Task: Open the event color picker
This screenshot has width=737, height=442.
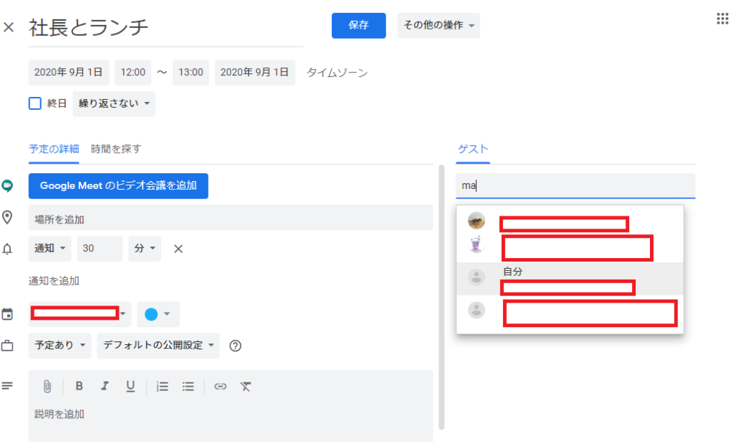Action: (x=157, y=314)
